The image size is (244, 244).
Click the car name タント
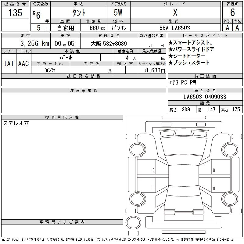[79, 13]
